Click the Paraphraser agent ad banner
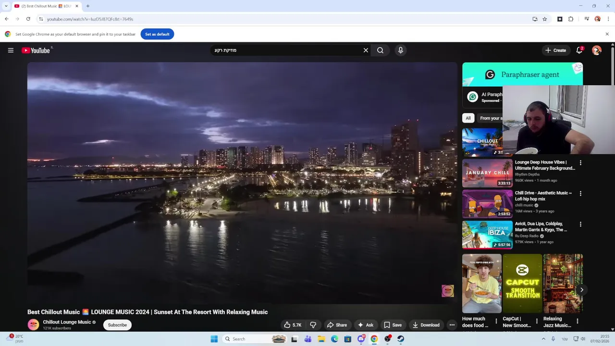Viewport: 615px width, 346px height. pyautogui.click(x=522, y=74)
